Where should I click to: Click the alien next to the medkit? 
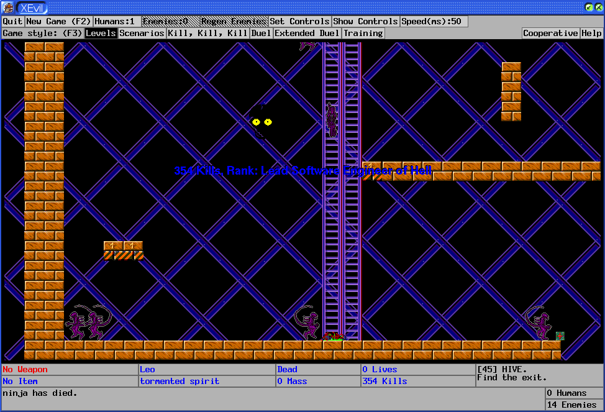pos(538,323)
